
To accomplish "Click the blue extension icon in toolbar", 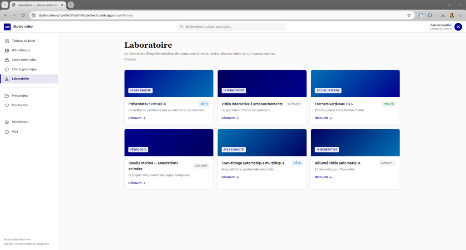I will point(421,15).
